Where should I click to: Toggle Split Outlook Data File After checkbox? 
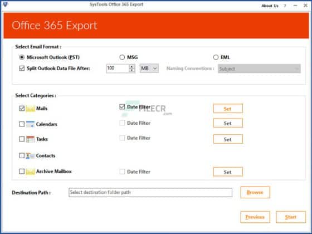(x=22, y=69)
